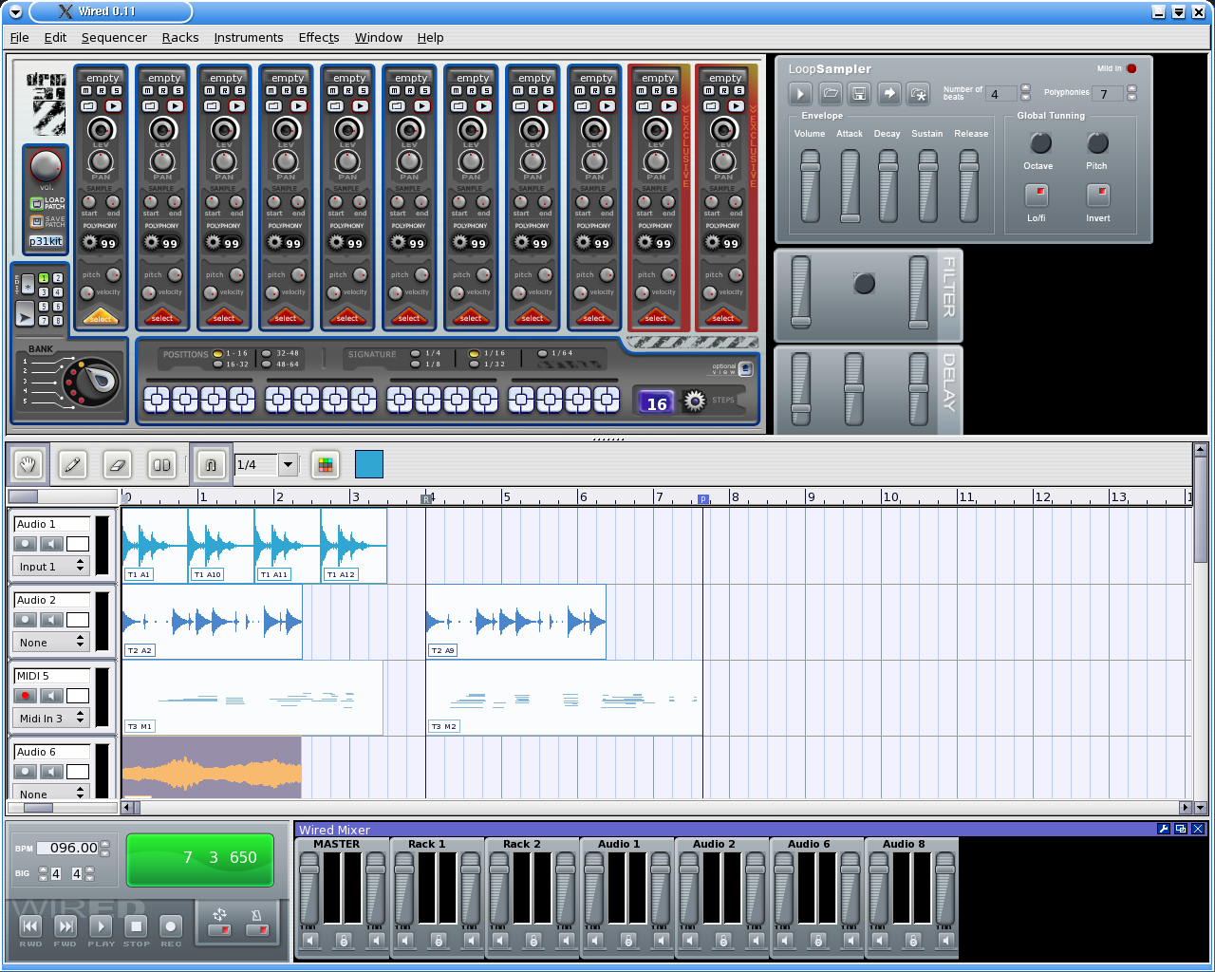Open the Instruments menu
The image size is (1215, 972).
pos(249,37)
